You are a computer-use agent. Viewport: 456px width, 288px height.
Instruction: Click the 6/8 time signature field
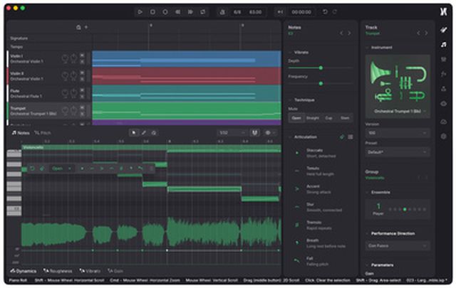237,12
